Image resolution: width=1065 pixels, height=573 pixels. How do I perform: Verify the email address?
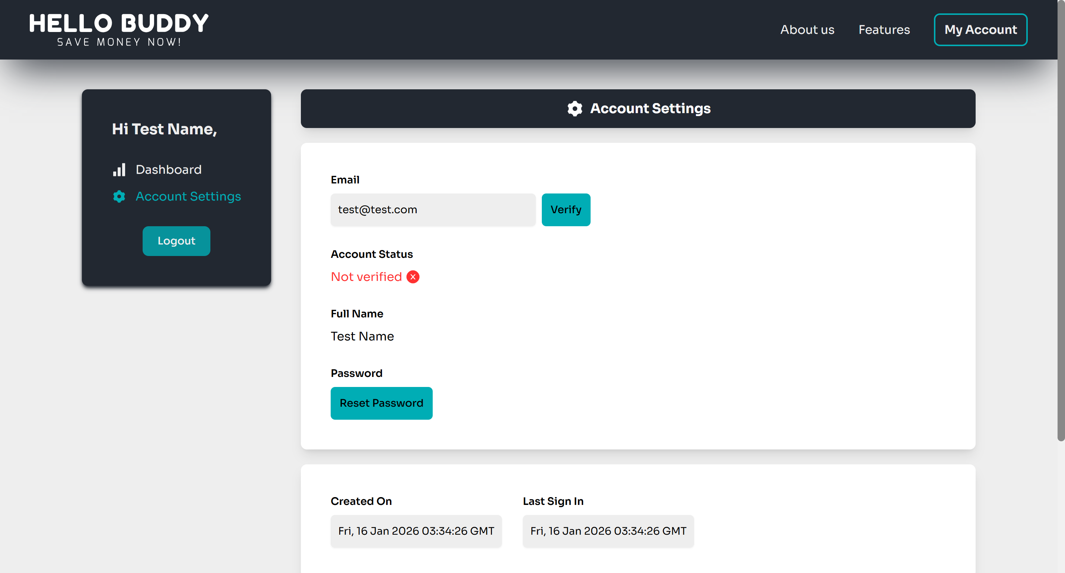point(566,210)
